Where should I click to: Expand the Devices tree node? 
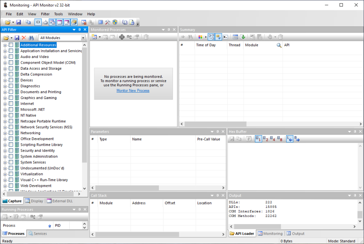(x=5, y=80)
